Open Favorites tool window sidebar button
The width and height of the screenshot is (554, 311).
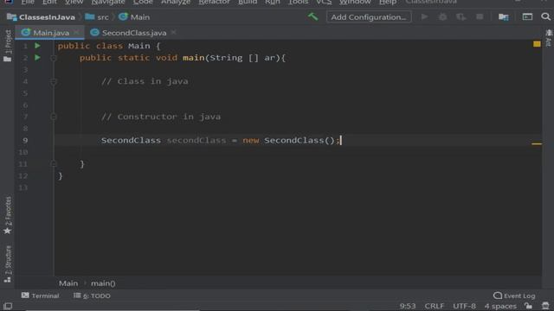8,215
